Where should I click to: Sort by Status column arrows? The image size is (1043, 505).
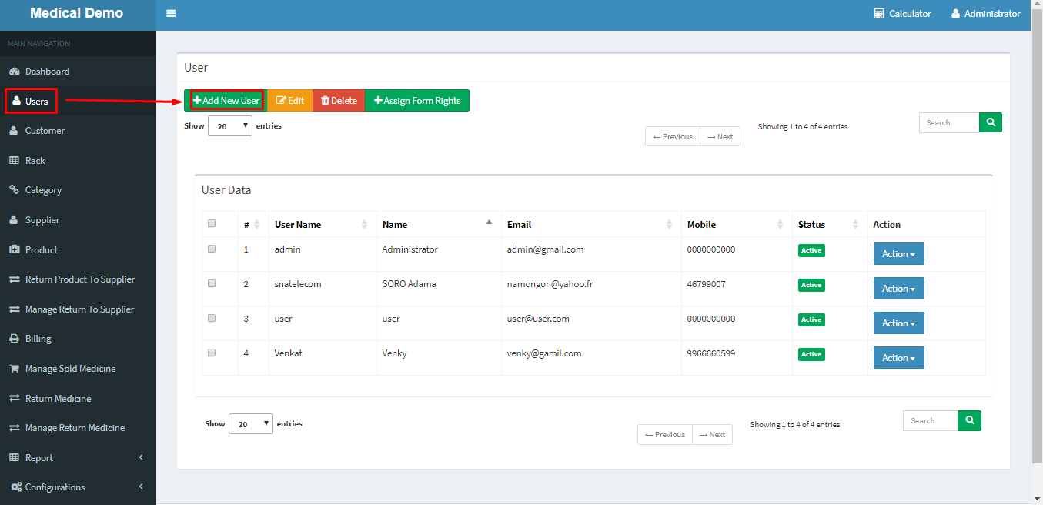coord(855,225)
